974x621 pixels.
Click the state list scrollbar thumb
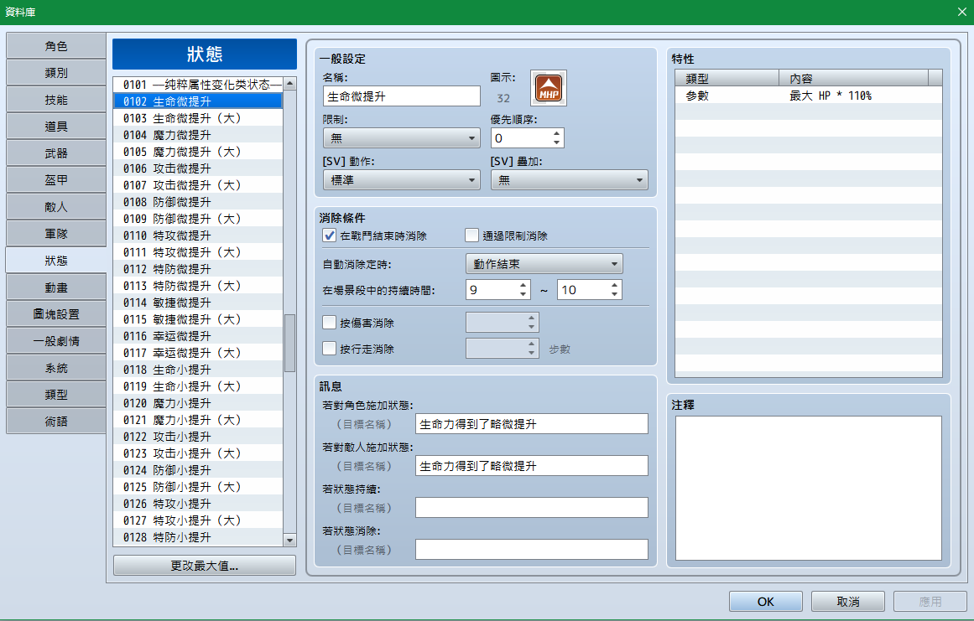click(x=289, y=343)
